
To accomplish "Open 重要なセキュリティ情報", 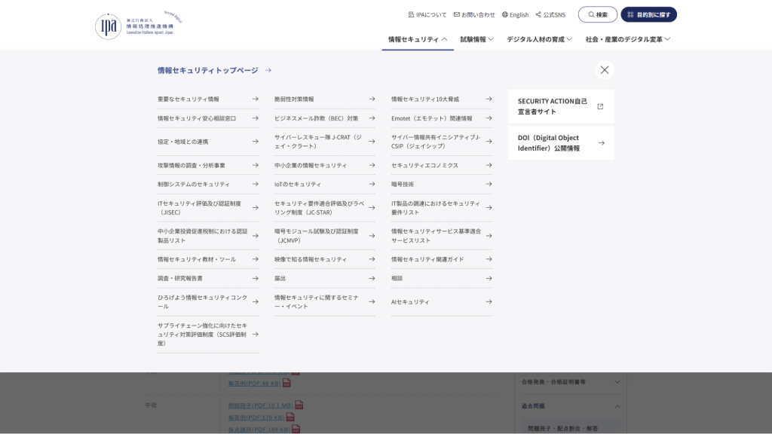I will pyautogui.click(x=208, y=99).
